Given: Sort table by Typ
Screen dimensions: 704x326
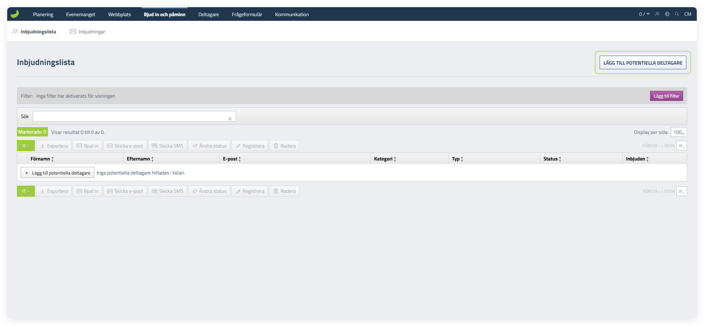Looking at the screenshot, I should coord(457,159).
